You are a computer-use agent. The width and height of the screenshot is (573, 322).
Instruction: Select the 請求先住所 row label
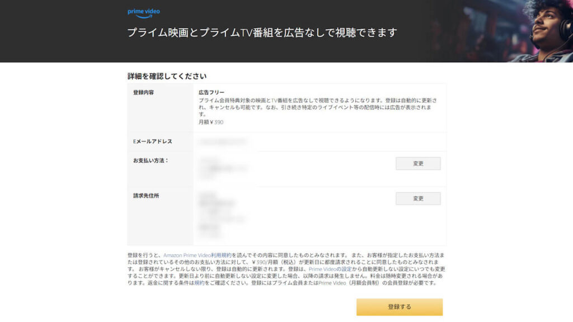pos(146,196)
